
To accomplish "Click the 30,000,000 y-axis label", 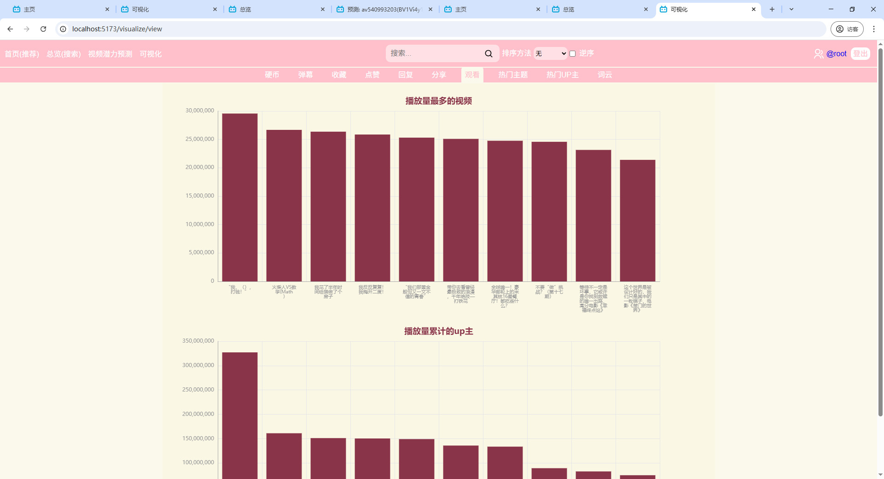I will click(x=200, y=111).
